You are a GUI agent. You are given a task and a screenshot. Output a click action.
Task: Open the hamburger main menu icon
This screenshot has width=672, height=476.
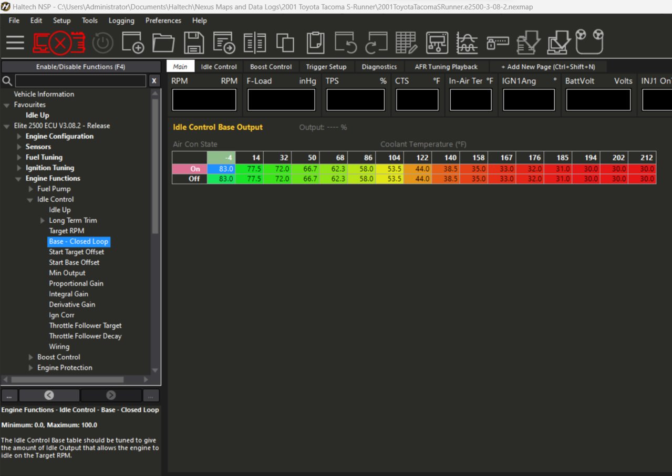point(15,43)
